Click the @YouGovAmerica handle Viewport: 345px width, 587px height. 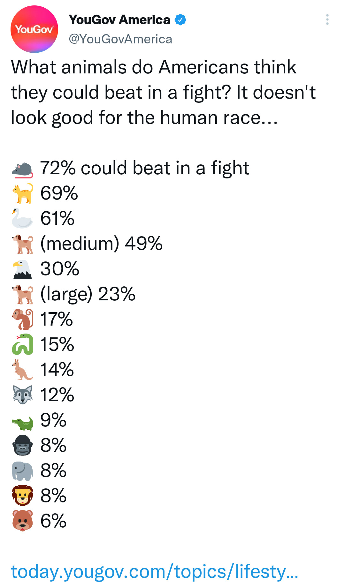click(120, 39)
